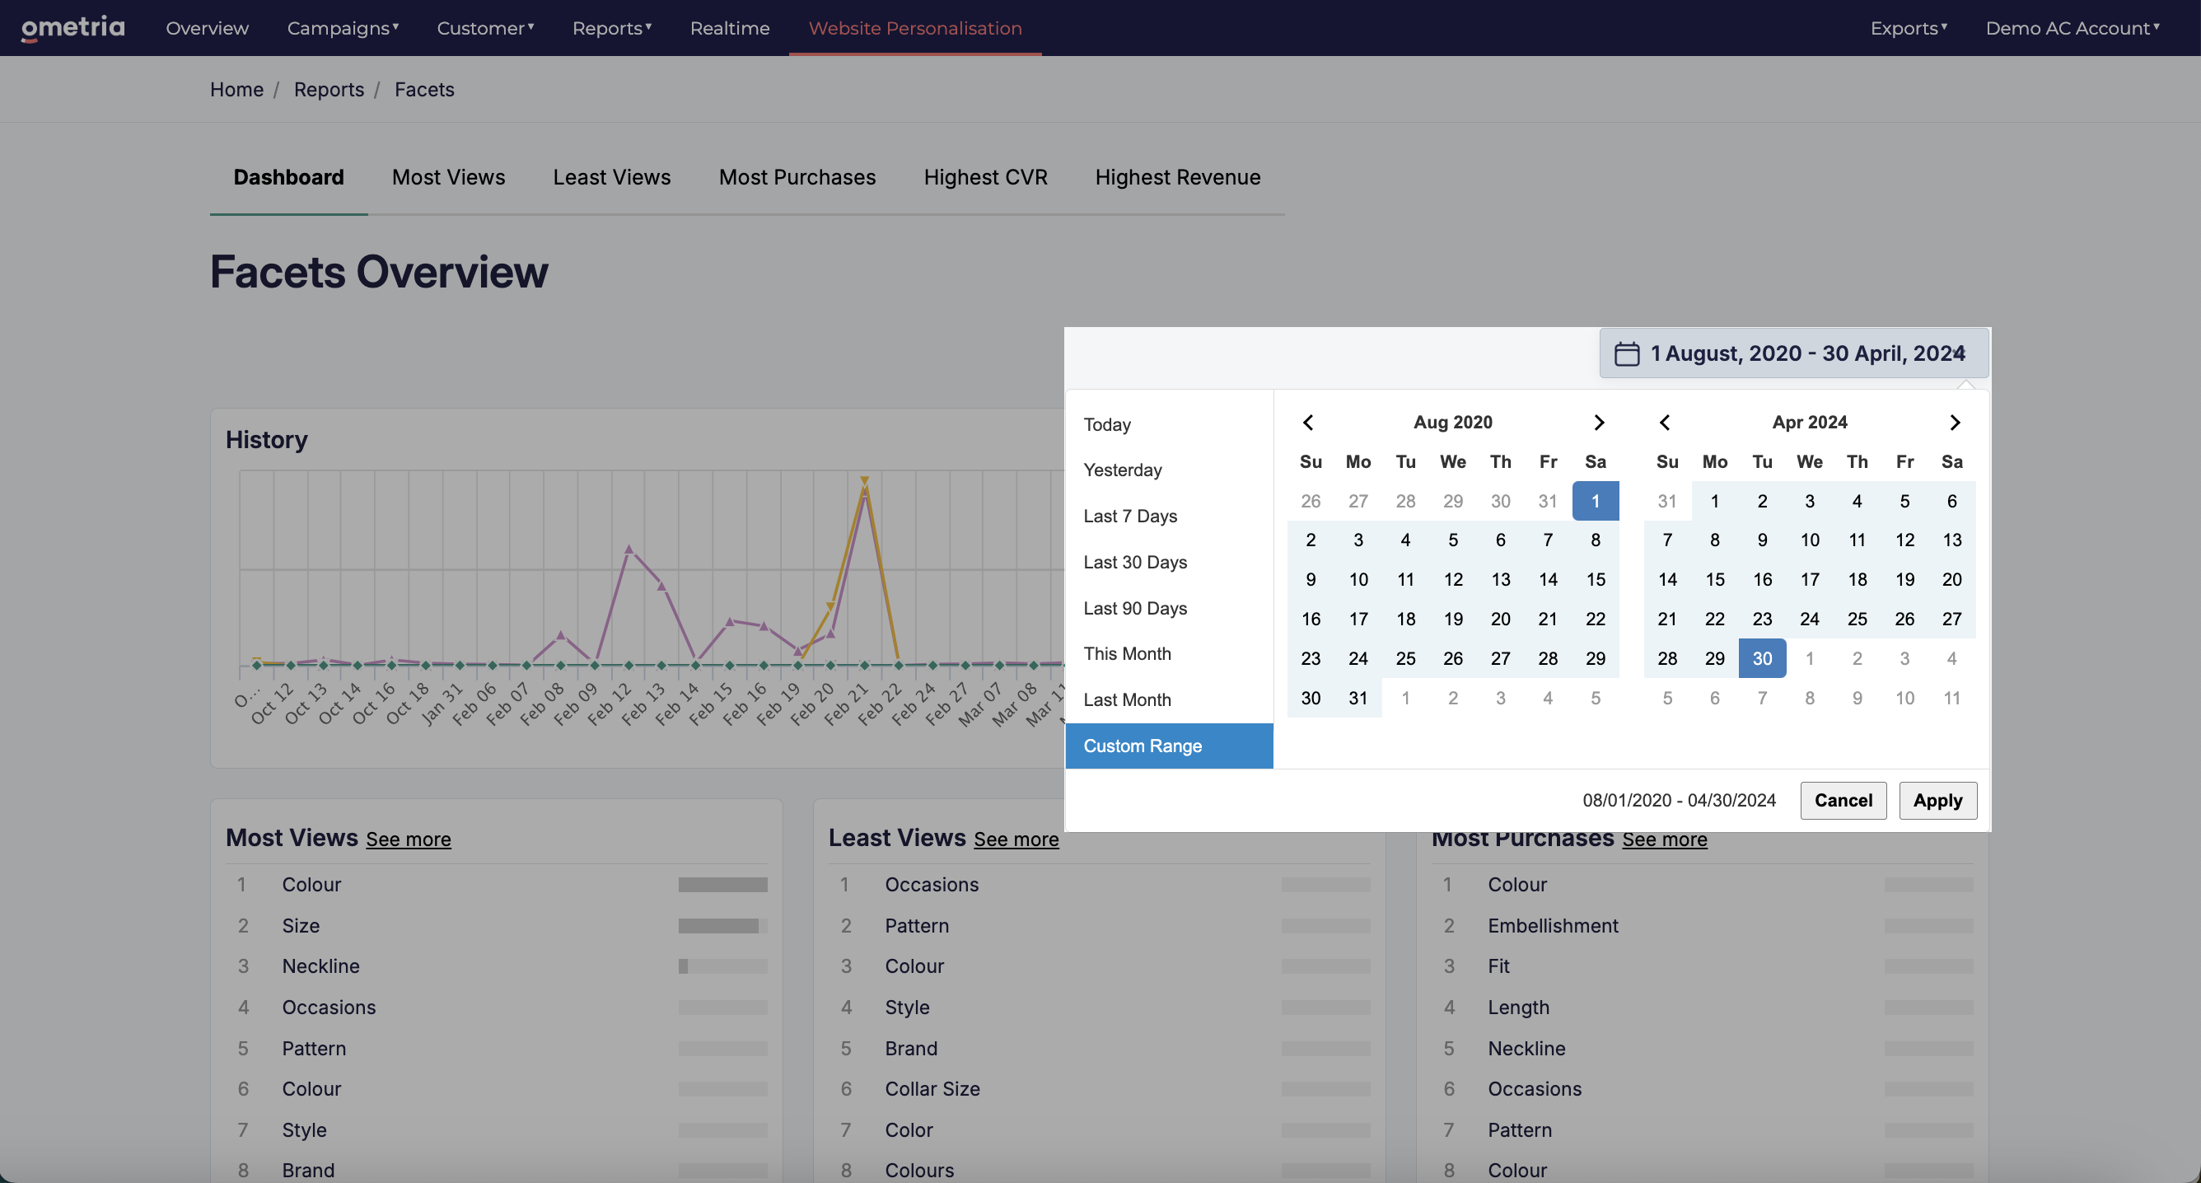Viewport: 2201px width, 1183px height.
Task: Navigate to Home via the breadcrumb
Action: (236, 89)
